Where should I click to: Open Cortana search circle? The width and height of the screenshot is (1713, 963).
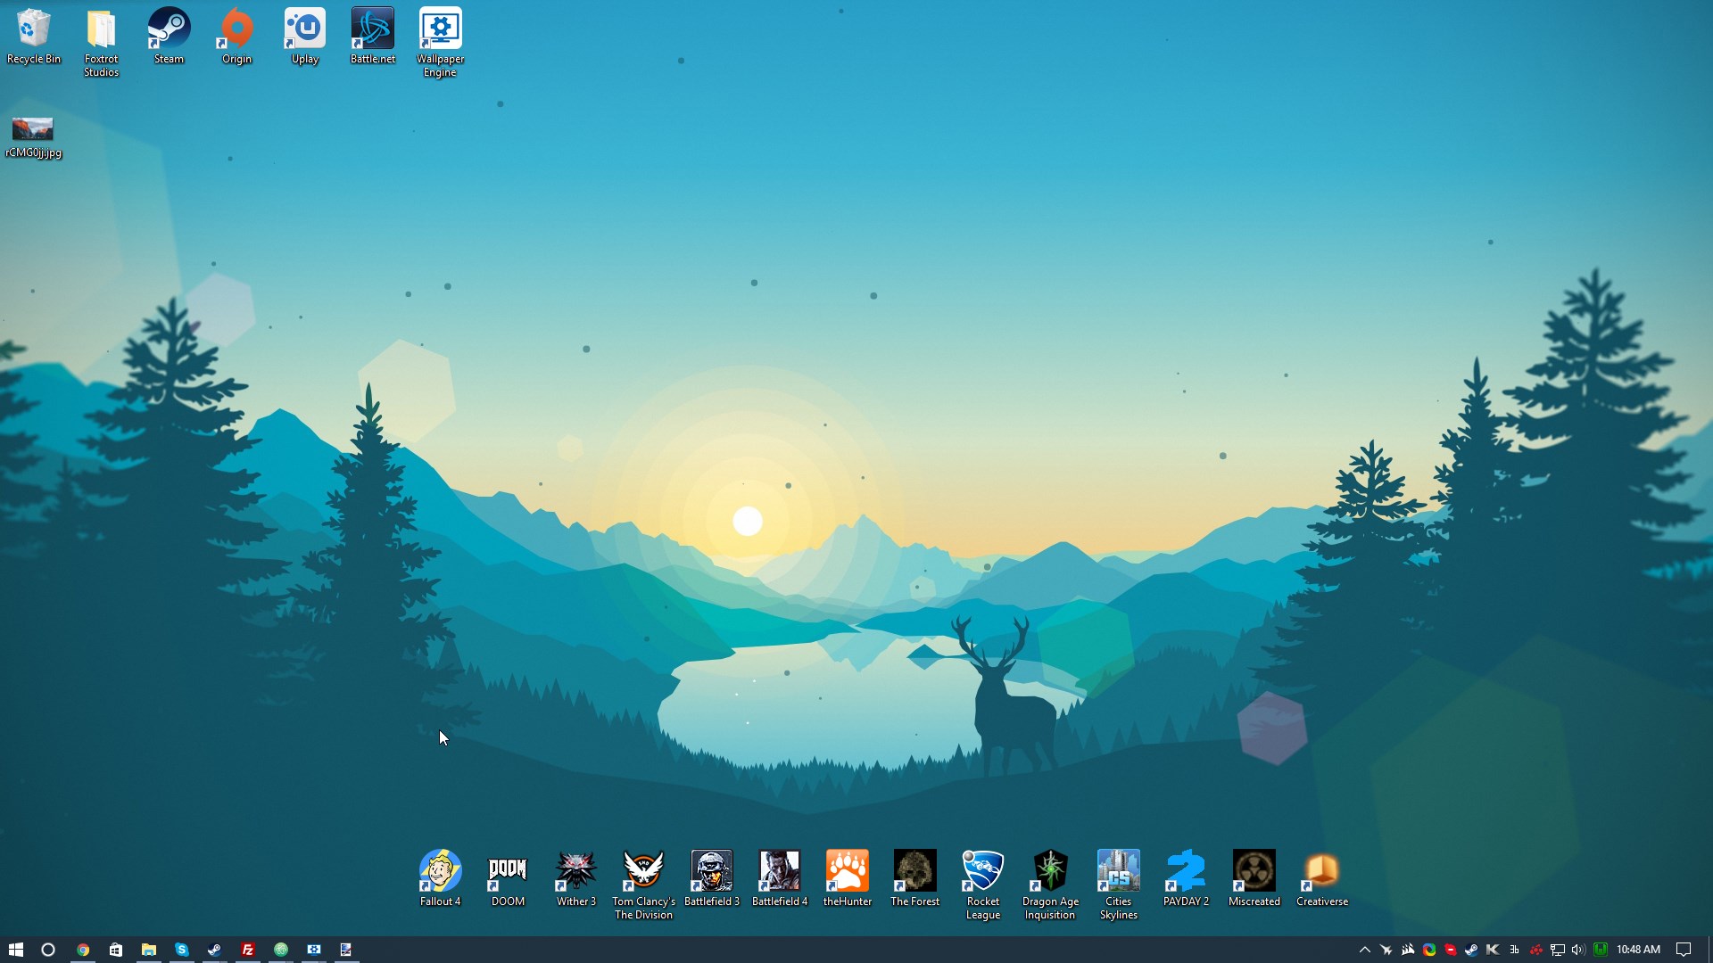(x=48, y=950)
